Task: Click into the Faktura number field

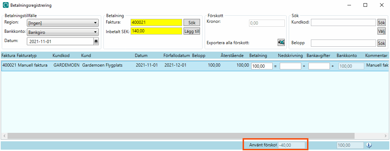Action: coord(156,22)
